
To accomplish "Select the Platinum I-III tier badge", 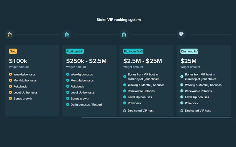I will click(x=75, y=51).
